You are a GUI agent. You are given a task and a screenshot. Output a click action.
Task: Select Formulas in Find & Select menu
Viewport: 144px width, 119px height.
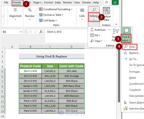135,72
